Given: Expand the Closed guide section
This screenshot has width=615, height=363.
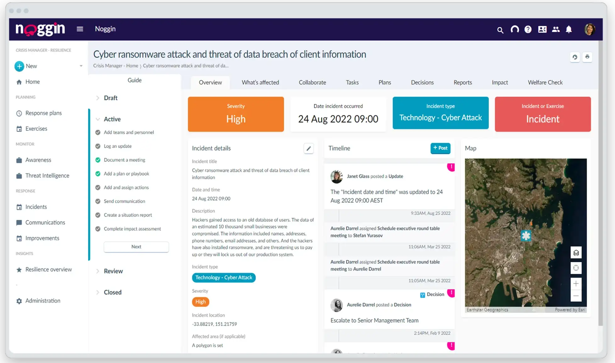Looking at the screenshot, I should [x=98, y=292].
